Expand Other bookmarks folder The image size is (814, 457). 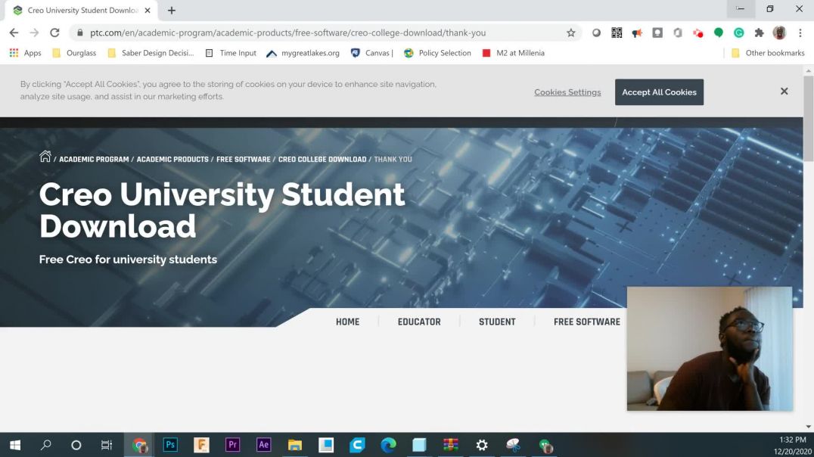(x=768, y=53)
